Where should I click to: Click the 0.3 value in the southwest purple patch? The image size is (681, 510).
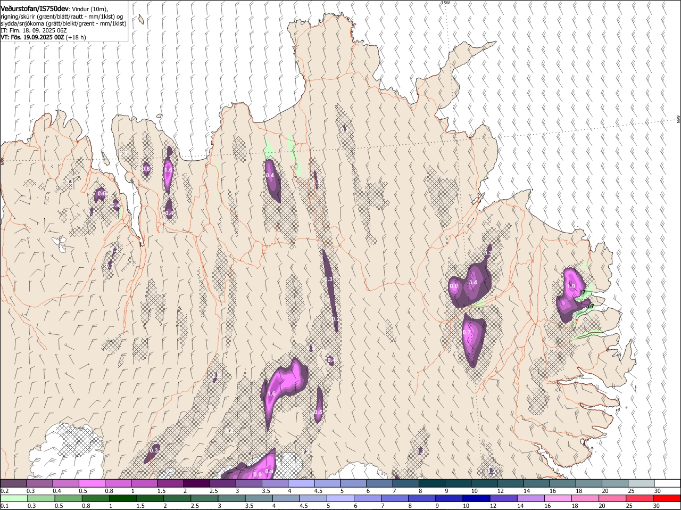pyautogui.click(x=154, y=450)
